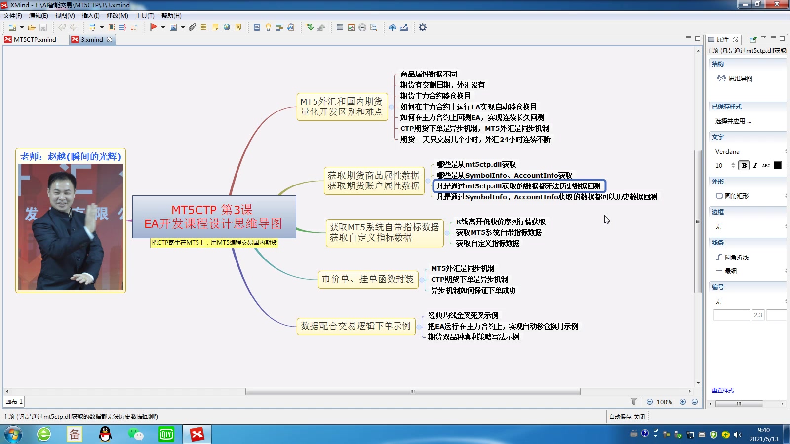The height and width of the screenshot is (444, 790).
Task: Collapse the 获取MT5系统自带指标数据 branch
Action: pos(447,233)
